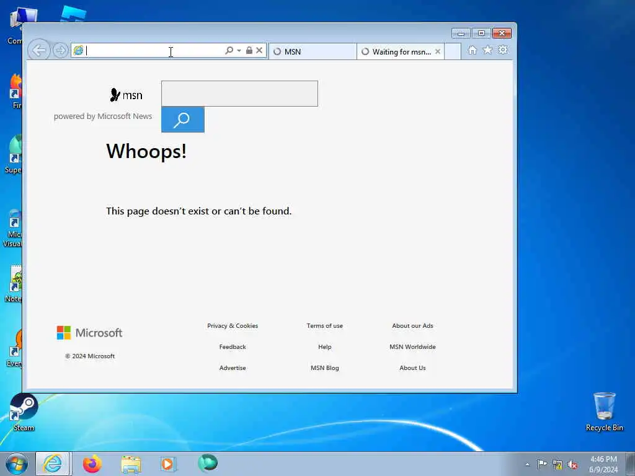Click the muted volume tray icon
Image resolution: width=635 pixels, height=476 pixels.
point(572,465)
